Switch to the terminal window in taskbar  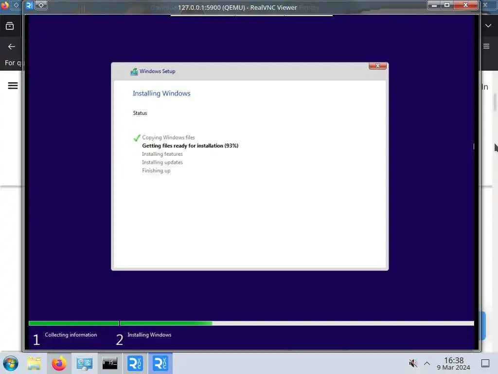(x=109, y=363)
